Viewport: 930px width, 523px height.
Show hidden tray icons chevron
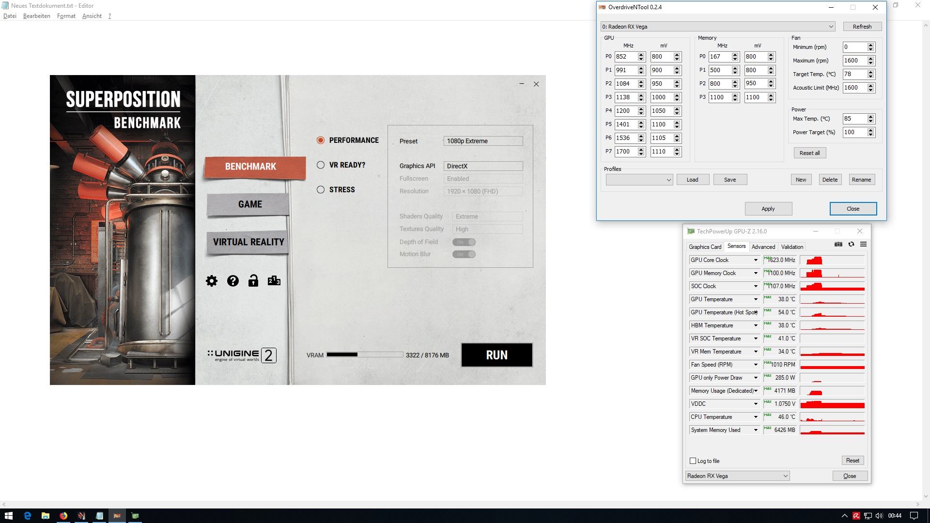pos(845,516)
